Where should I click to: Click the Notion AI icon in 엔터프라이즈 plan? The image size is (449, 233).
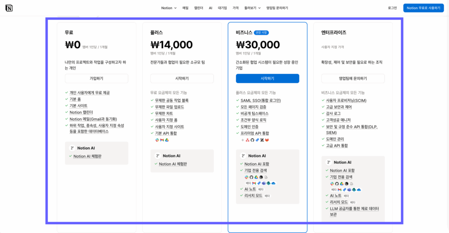click(x=329, y=162)
